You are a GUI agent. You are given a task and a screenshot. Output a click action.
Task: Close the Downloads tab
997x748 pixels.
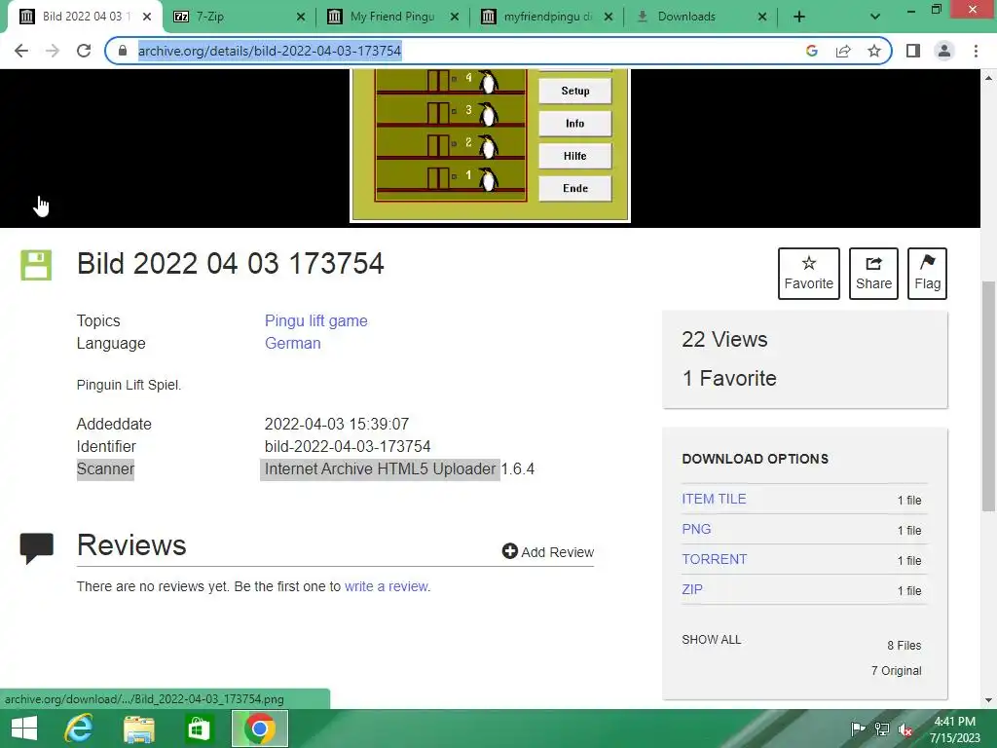[x=762, y=17]
